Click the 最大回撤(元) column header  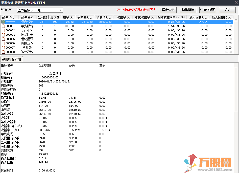coord(198,17)
